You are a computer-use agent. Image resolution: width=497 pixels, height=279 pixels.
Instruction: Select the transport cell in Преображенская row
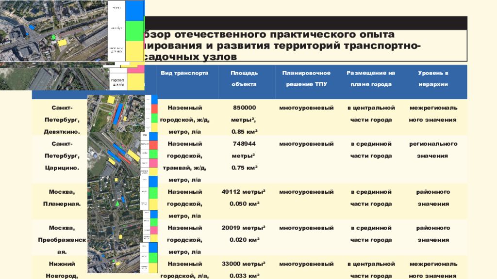click(x=184, y=240)
